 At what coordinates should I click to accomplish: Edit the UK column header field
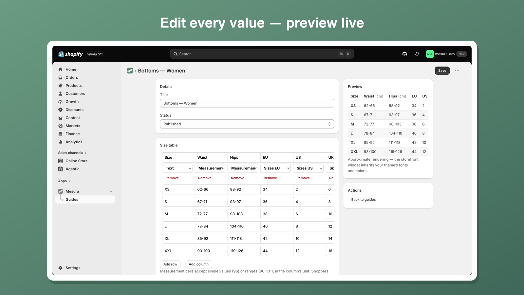pyautogui.click(x=330, y=157)
